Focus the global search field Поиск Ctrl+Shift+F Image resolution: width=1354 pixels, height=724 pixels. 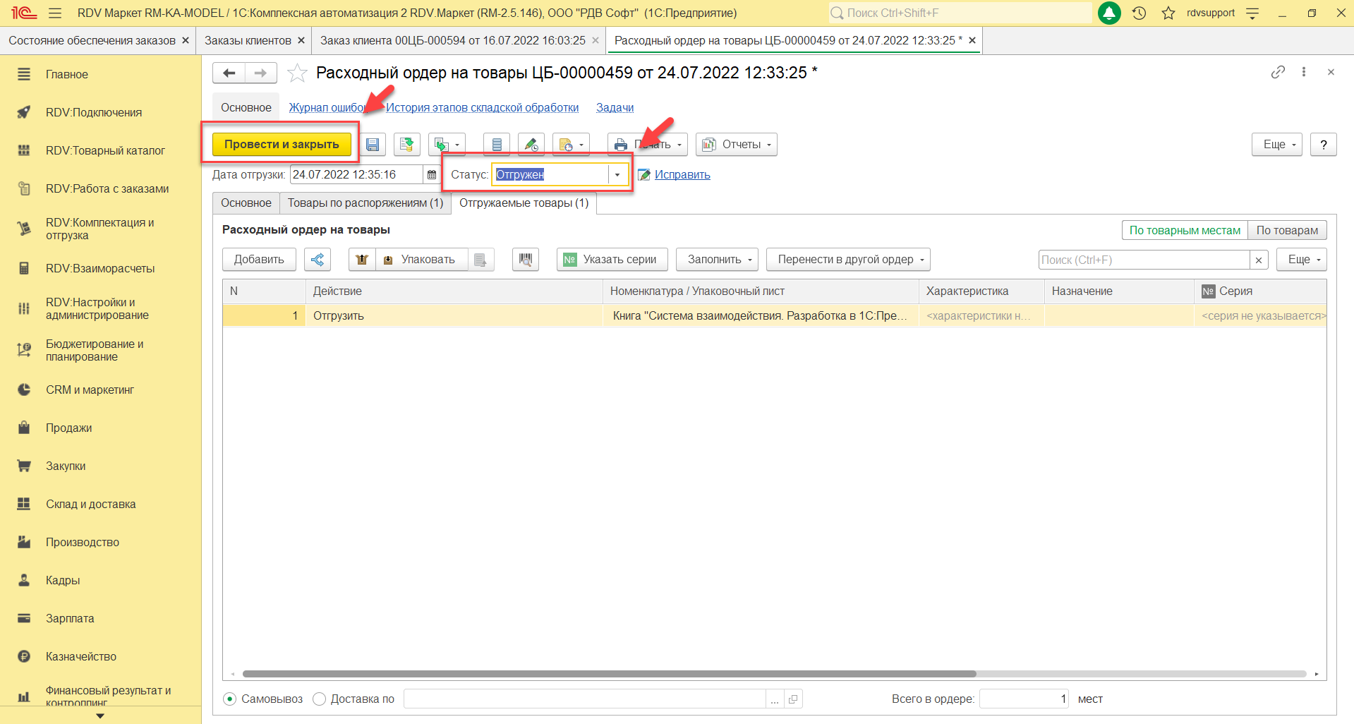pos(960,13)
